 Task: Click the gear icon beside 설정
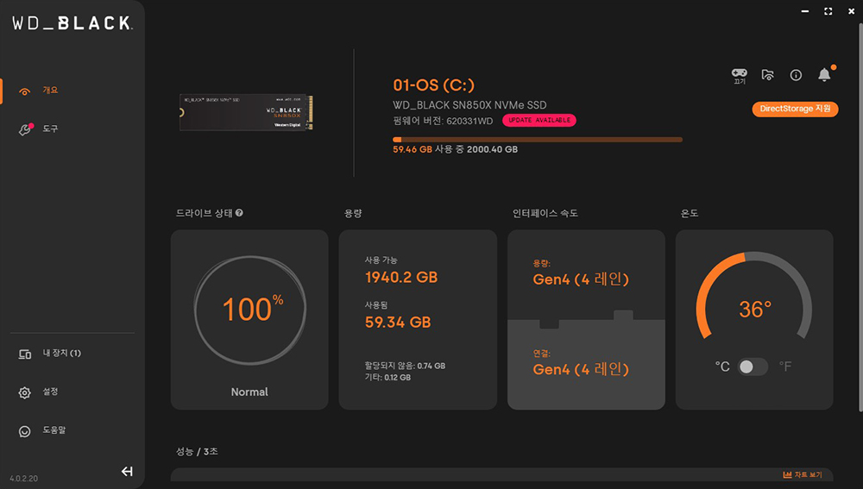(25, 392)
